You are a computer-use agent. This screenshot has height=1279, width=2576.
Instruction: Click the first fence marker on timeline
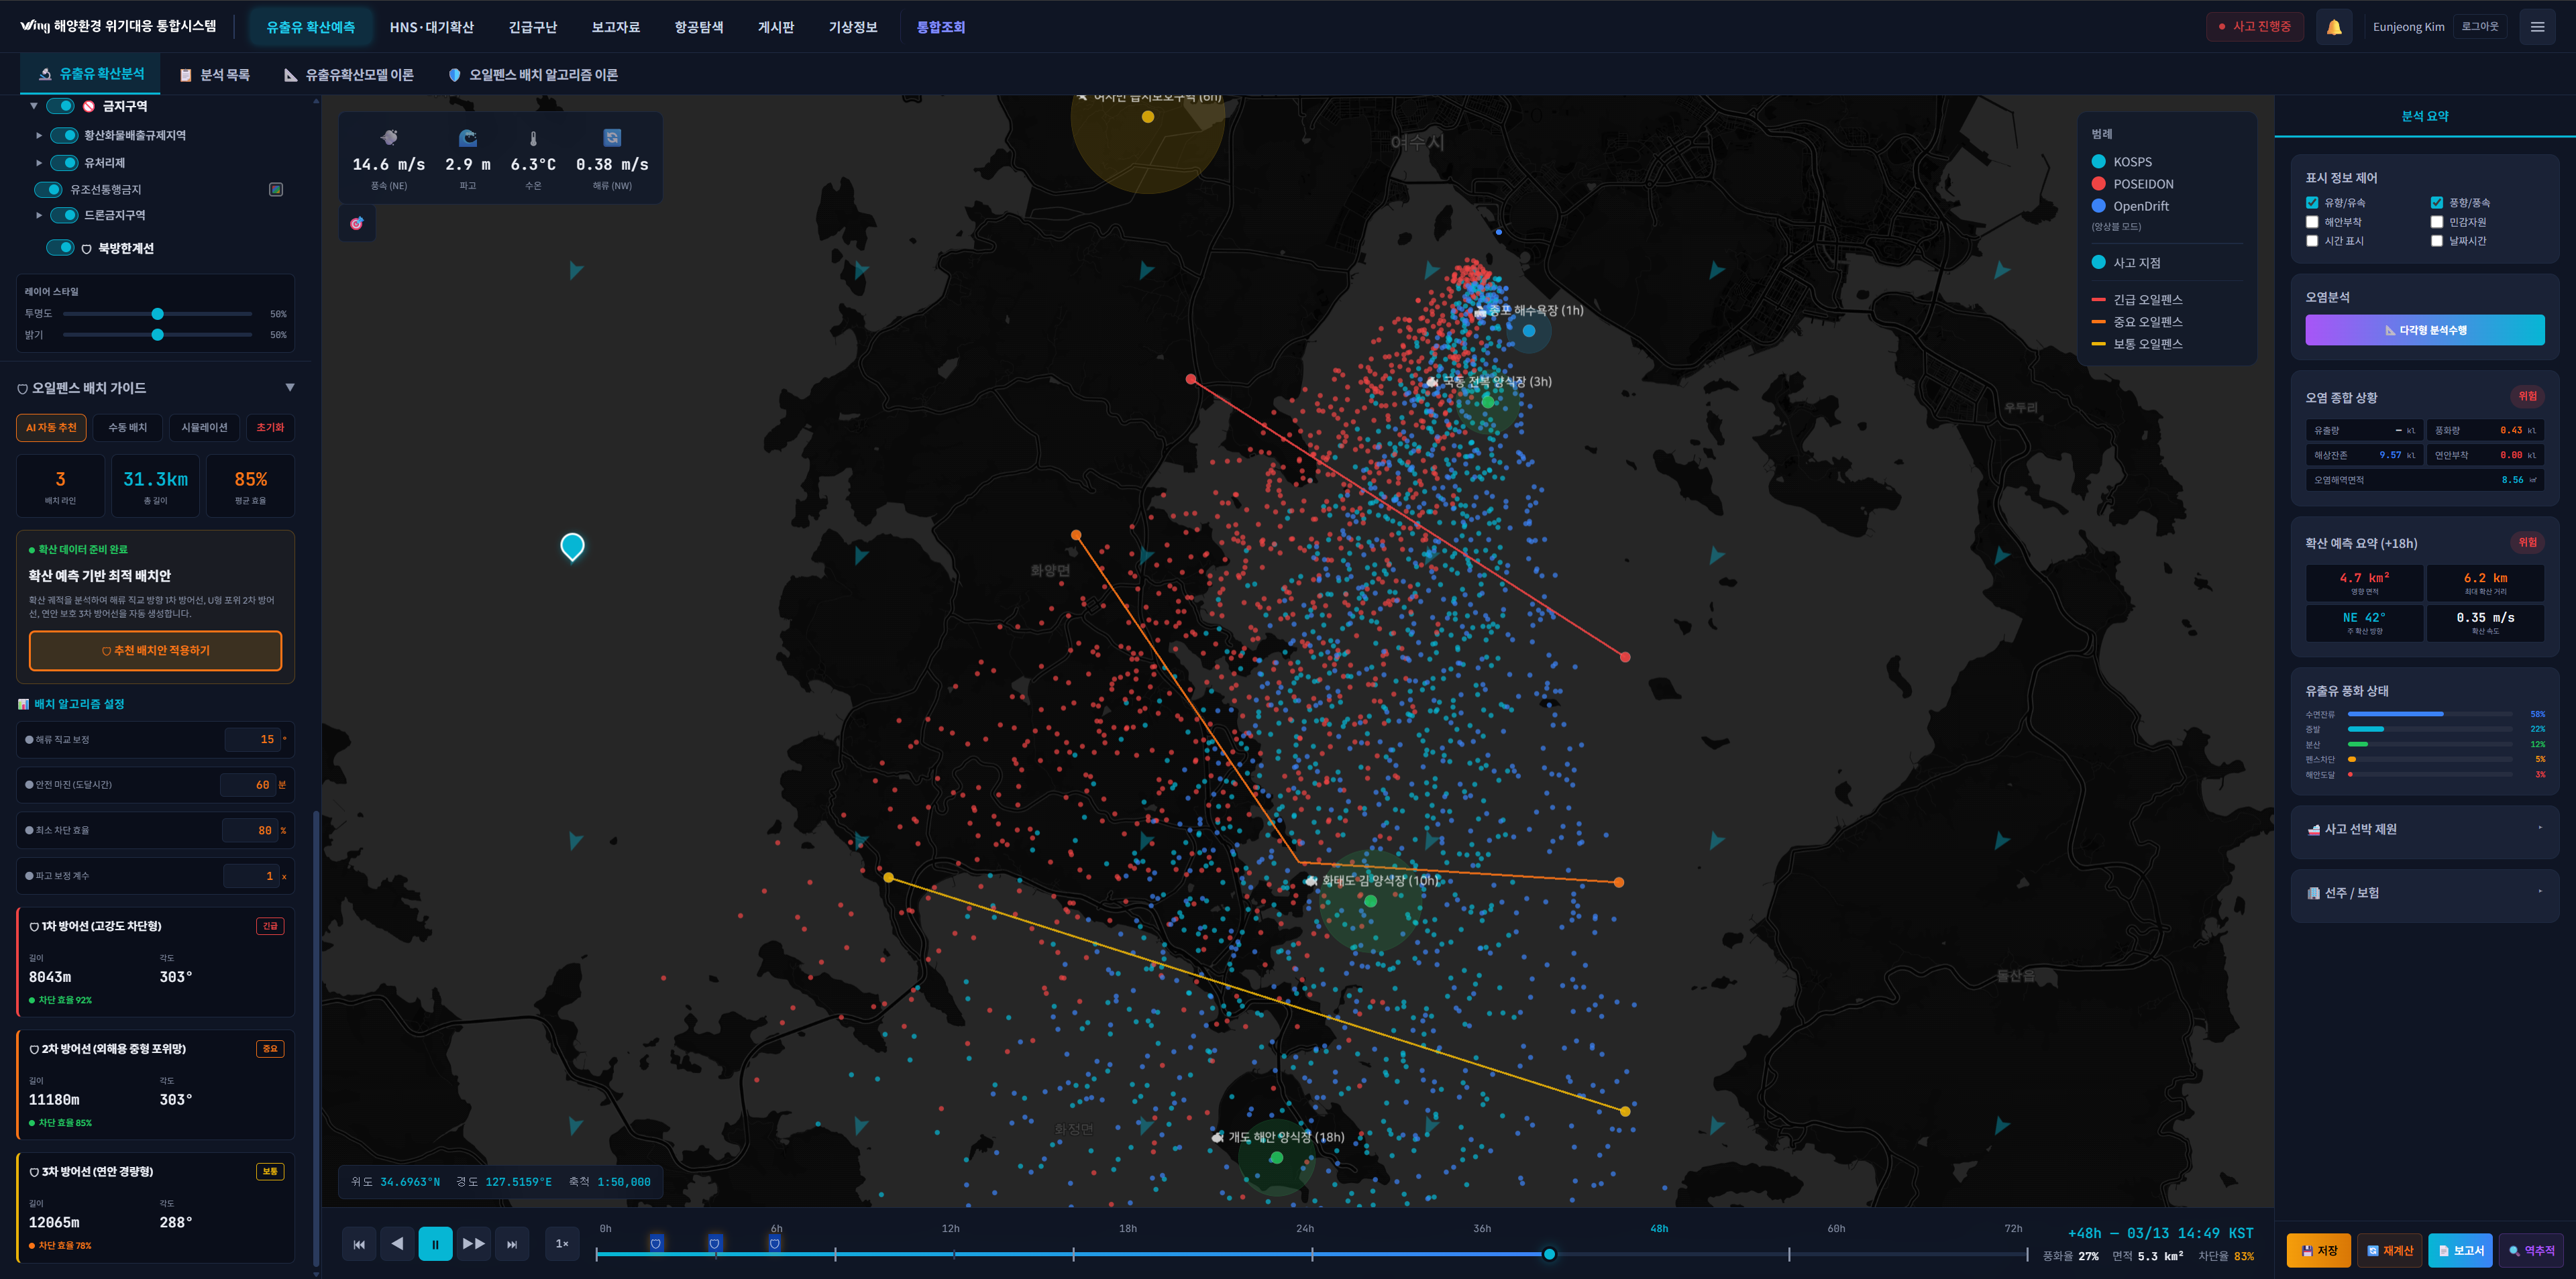656,1243
